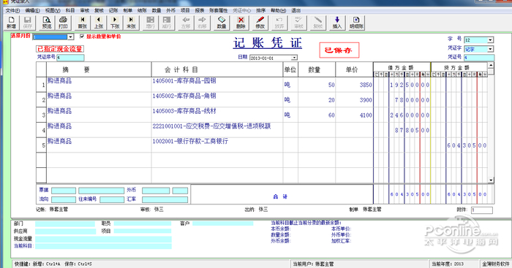512x268 pixels.
Task: Open the 日期 date picker dropdown
Action: point(294,58)
